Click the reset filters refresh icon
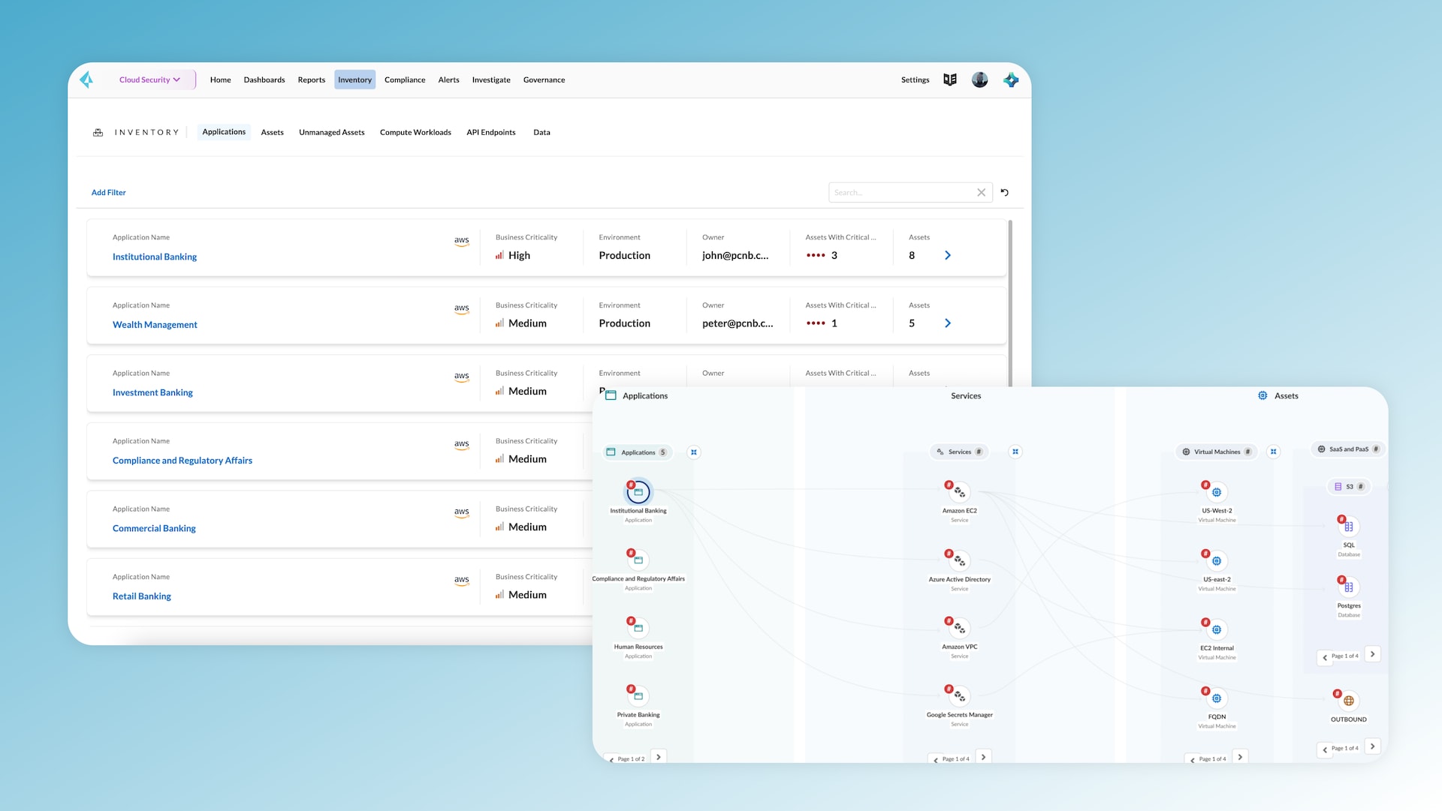The image size is (1442, 811). [1005, 193]
